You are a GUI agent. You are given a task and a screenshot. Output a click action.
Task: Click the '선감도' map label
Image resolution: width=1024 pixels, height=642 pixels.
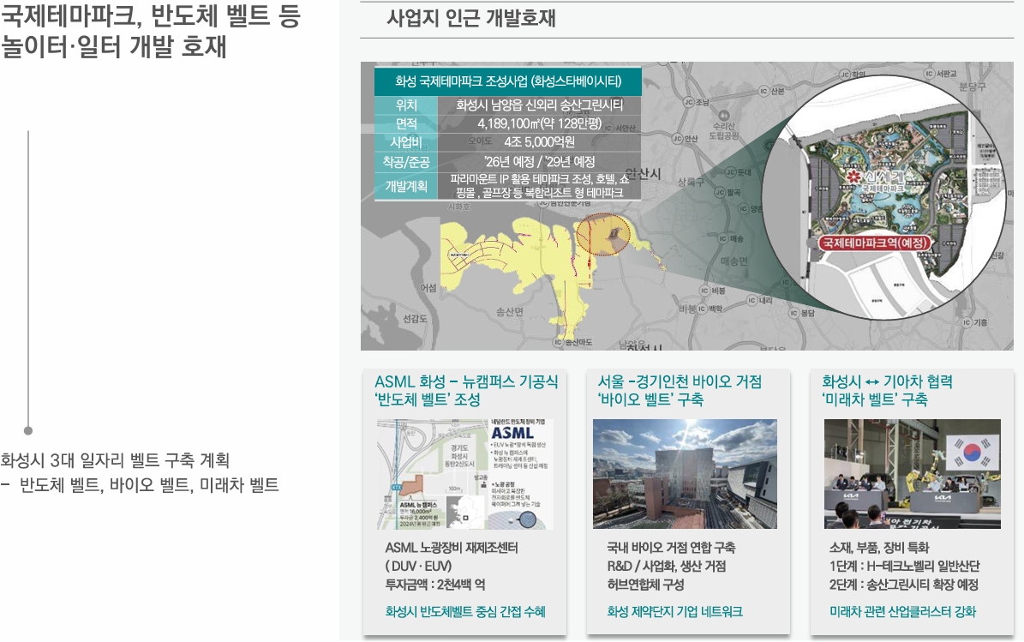415,319
